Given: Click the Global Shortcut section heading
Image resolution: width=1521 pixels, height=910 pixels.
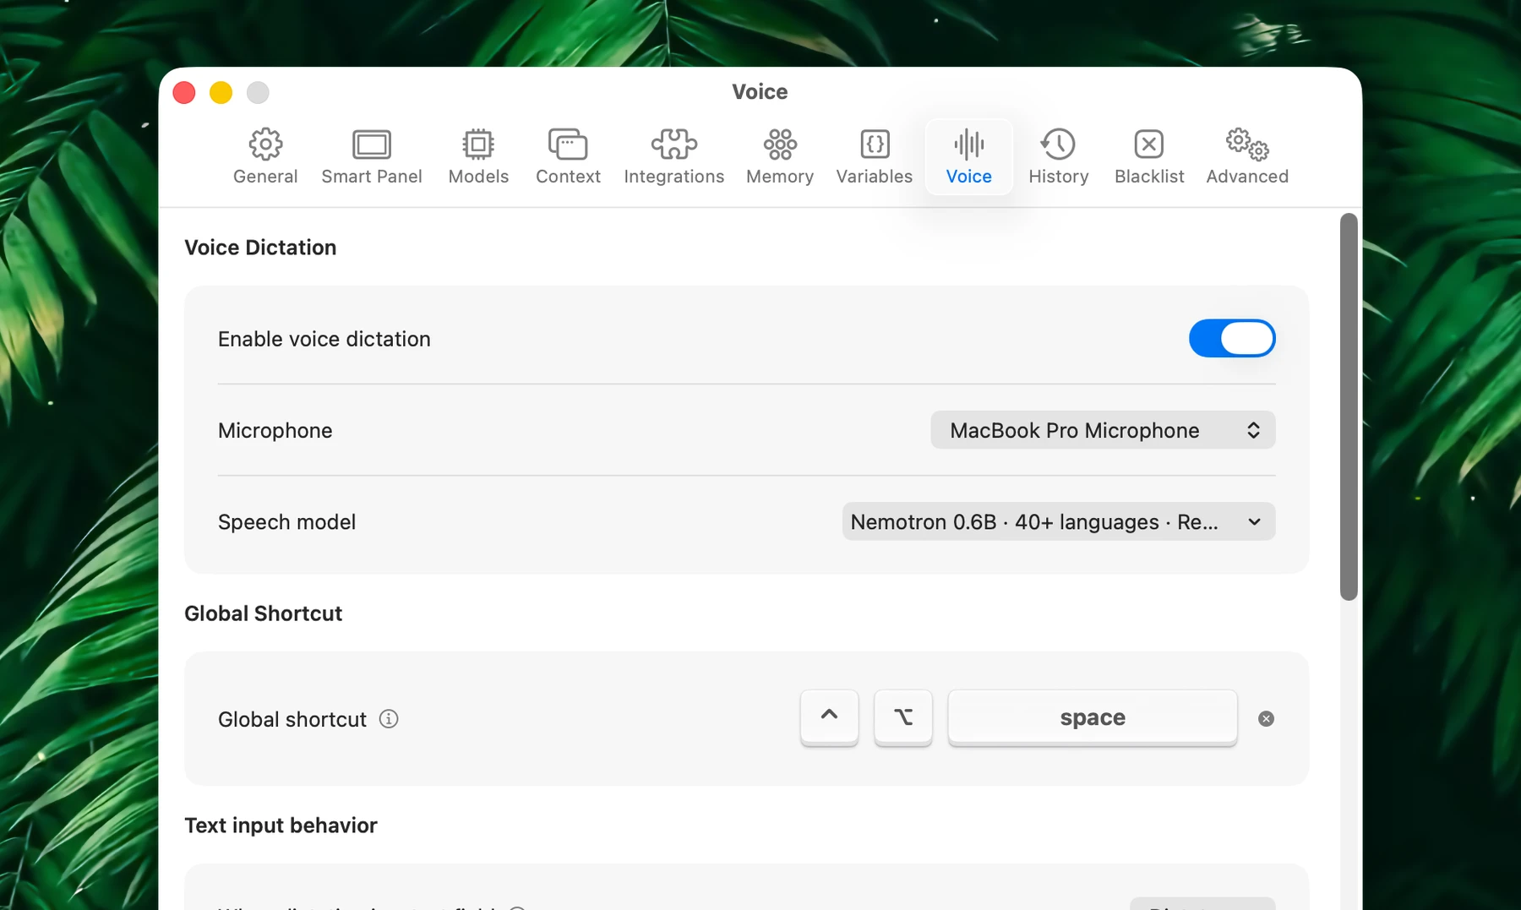Looking at the screenshot, I should pos(264,613).
